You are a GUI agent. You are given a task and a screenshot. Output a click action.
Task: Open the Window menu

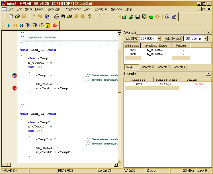coord(116,9)
